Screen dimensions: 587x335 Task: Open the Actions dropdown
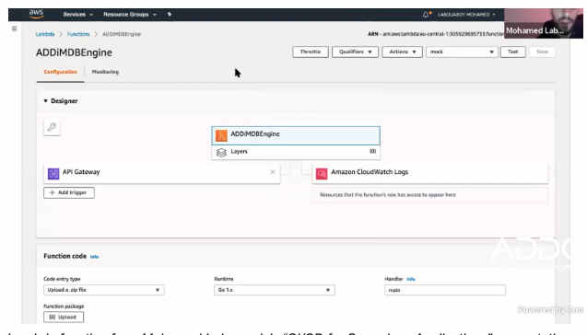(402, 52)
